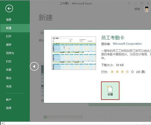Image resolution: width=151 pixels, height=125 pixels.
Task: Open the 共享 page
Action: point(9,70)
